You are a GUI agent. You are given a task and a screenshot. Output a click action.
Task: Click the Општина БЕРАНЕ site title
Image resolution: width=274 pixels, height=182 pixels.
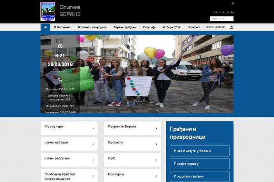pos(70,10)
